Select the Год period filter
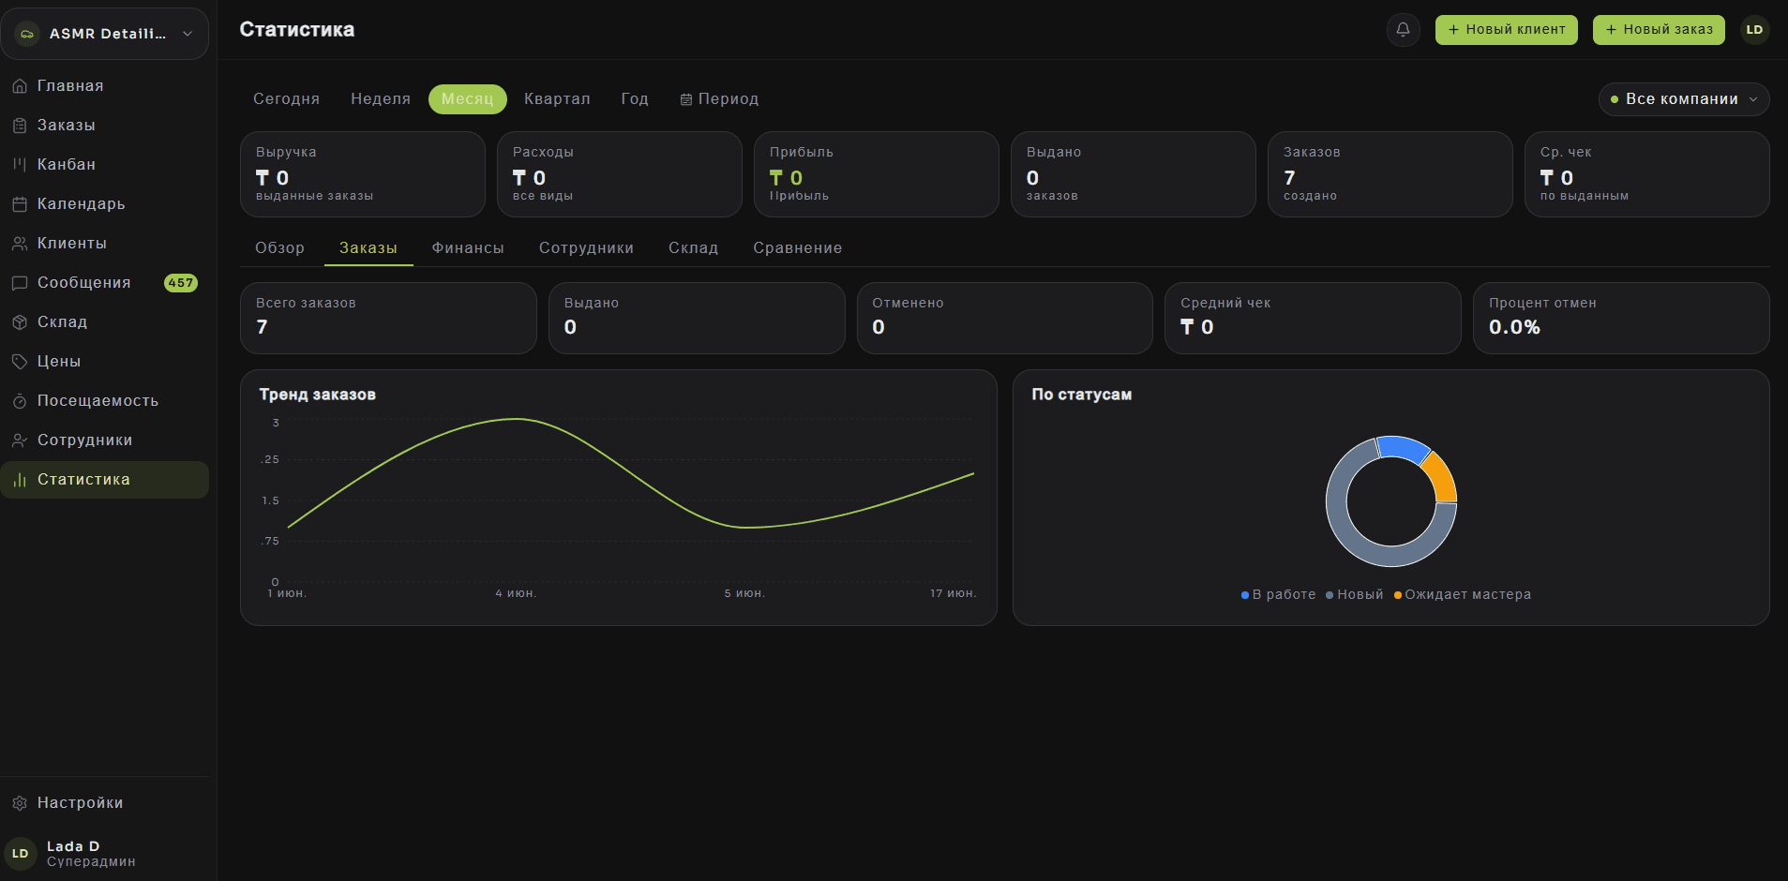 click(635, 99)
